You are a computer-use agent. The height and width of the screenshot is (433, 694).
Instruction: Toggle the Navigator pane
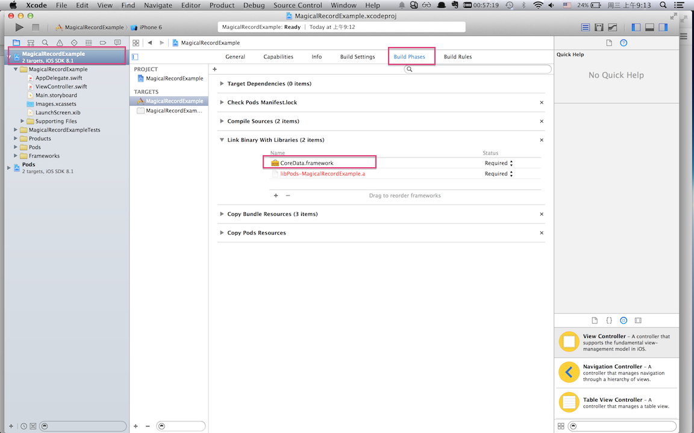click(x=636, y=28)
